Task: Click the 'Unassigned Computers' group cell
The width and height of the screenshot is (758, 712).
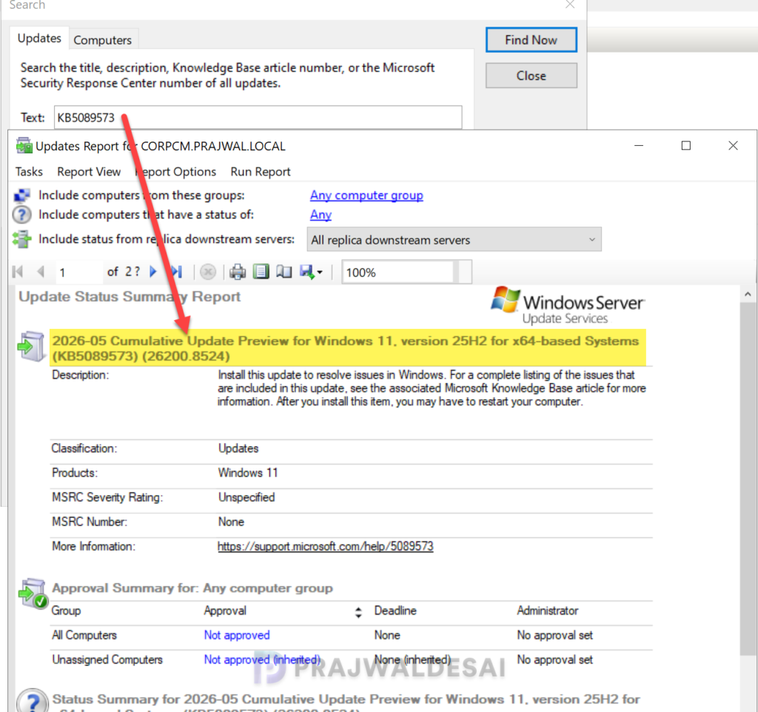Action: (x=107, y=659)
